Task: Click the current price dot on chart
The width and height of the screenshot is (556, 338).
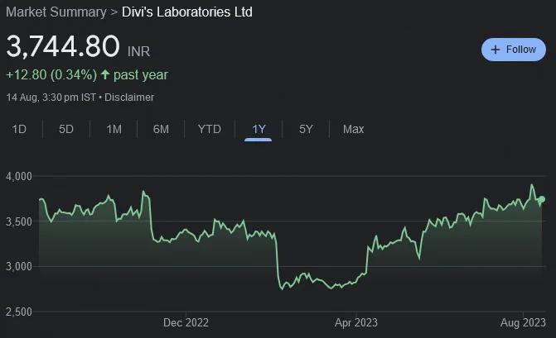Action: (x=541, y=199)
